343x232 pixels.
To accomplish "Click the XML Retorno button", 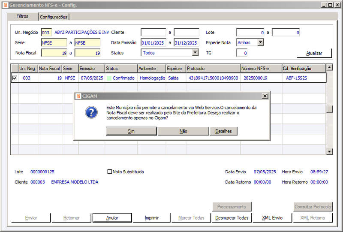I will (x=313, y=218).
